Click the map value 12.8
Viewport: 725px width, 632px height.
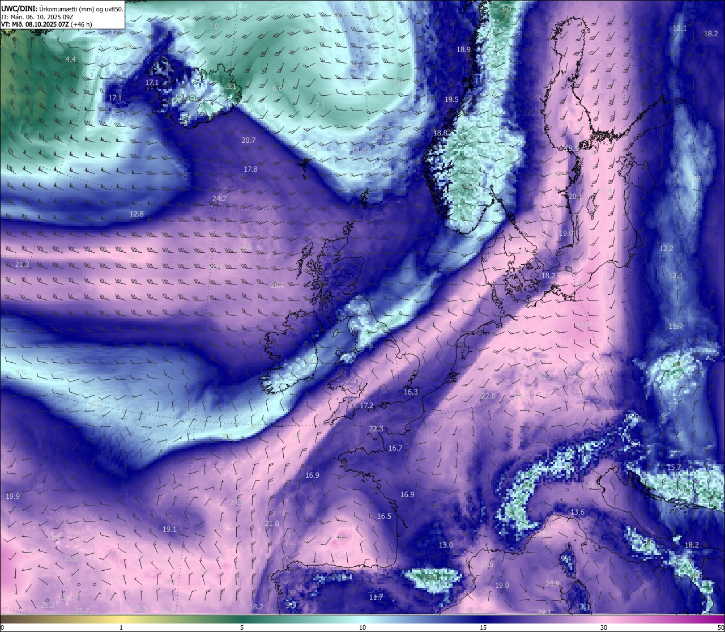(x=137, y=214)
